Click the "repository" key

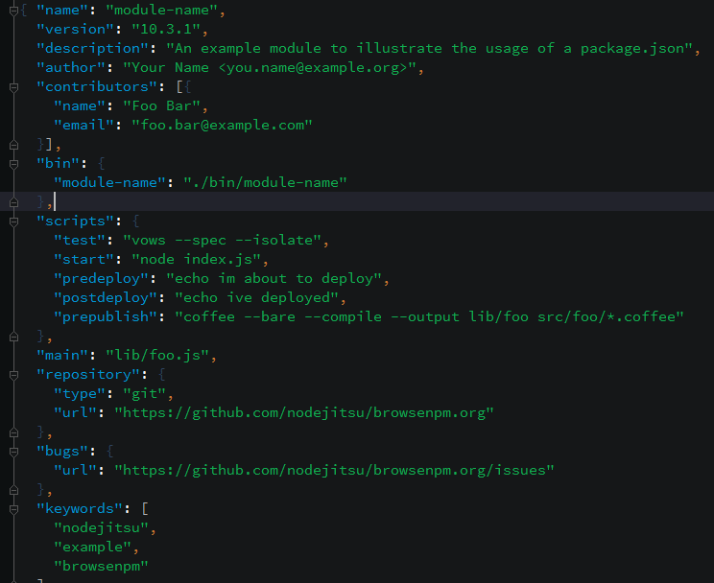(x=88, y=375)
